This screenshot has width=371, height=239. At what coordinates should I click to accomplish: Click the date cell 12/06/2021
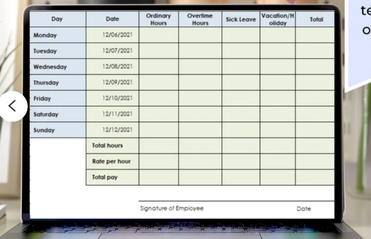(x=112, y=35)
